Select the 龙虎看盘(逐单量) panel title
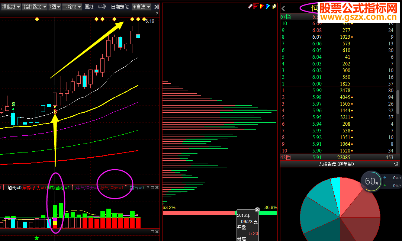 click(336, 164)
